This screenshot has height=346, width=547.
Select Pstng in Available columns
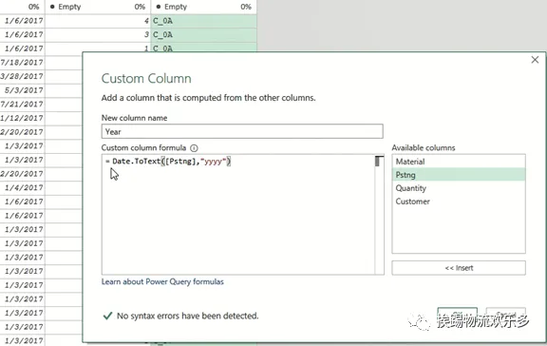tap(459, 175)
